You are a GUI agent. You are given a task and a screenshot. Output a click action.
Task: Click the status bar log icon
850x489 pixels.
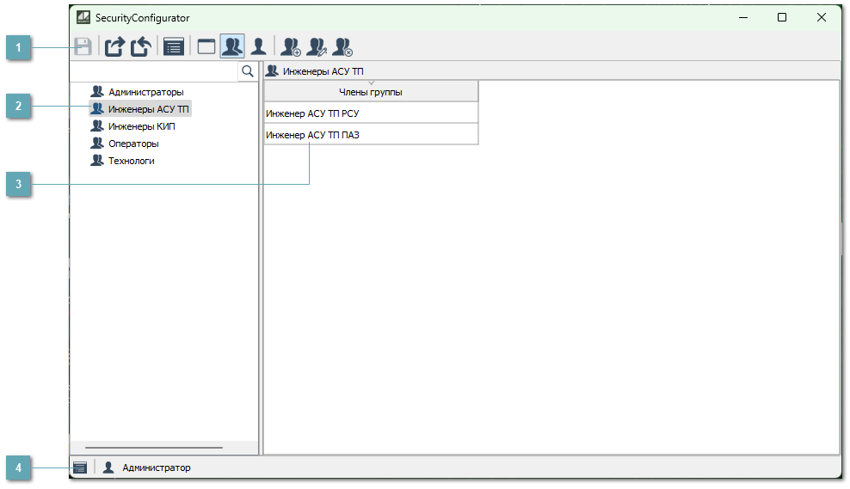coord(80,468)
